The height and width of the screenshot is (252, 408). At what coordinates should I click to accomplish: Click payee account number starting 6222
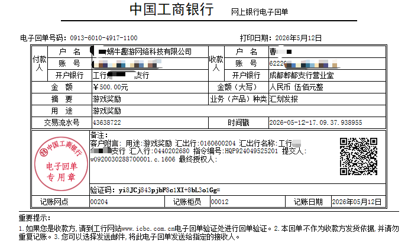pos(303,63)
